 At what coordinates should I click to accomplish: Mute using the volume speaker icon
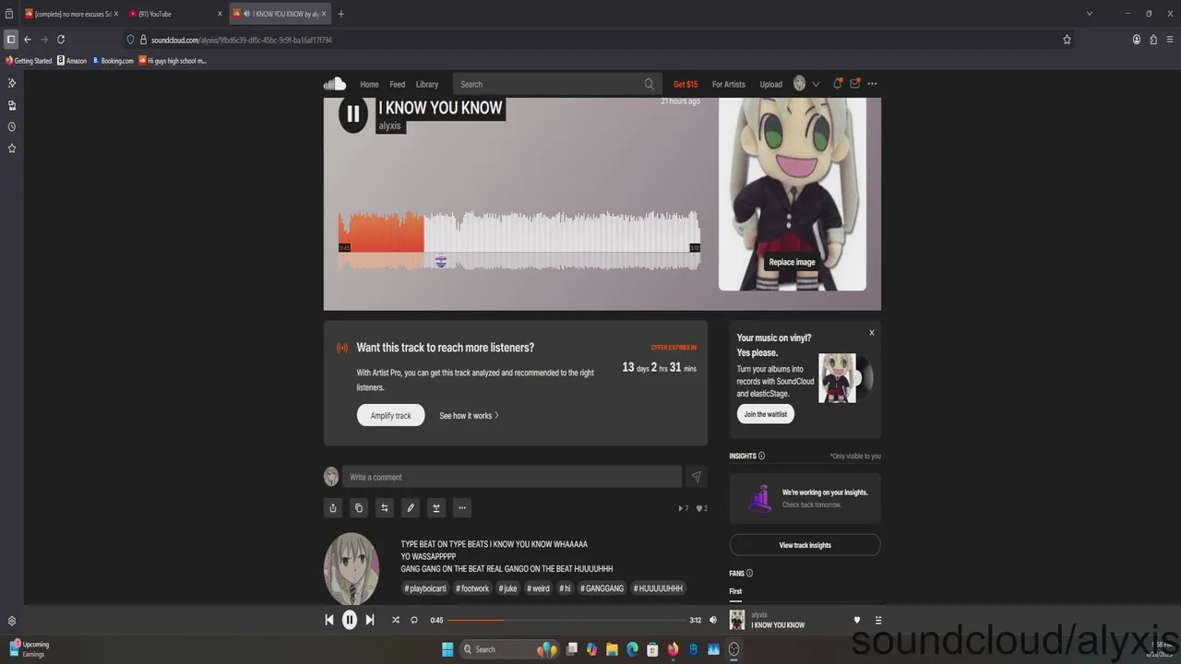[712, 620]
